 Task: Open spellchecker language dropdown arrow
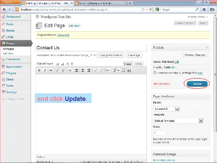(118, 70)
